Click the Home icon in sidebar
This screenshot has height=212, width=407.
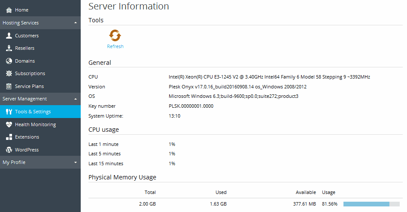click(x=9, y=10)
